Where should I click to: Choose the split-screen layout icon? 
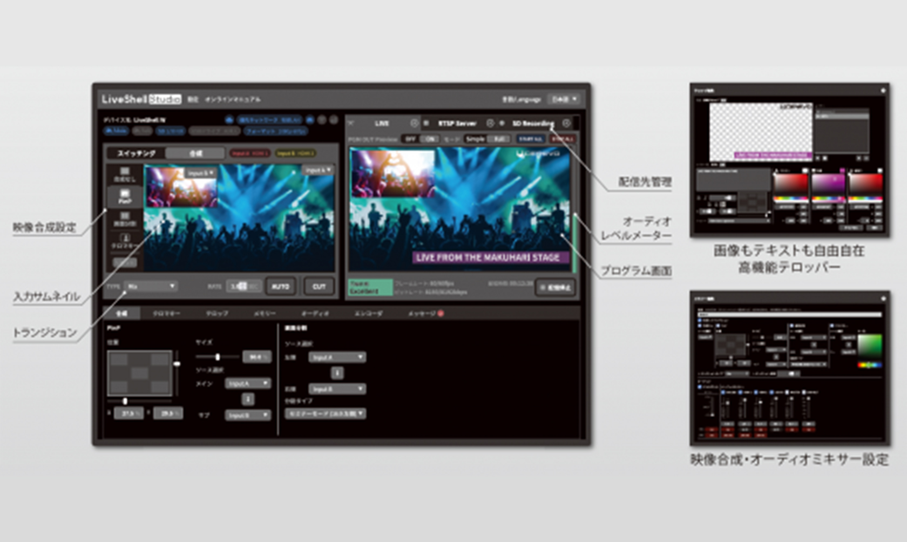125,219
